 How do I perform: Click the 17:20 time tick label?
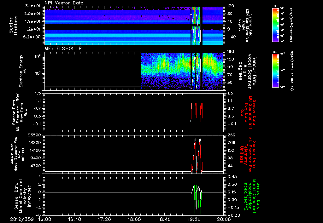tap(104, 219)
